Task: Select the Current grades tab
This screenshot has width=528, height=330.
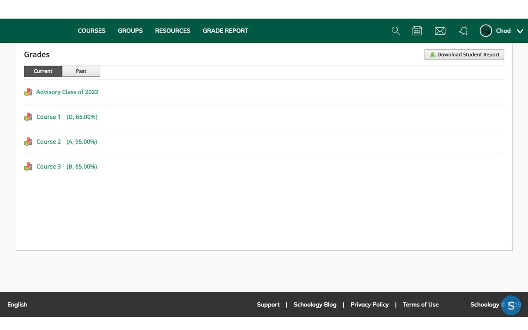Action: pyautogui.click(x=43, y=71)
